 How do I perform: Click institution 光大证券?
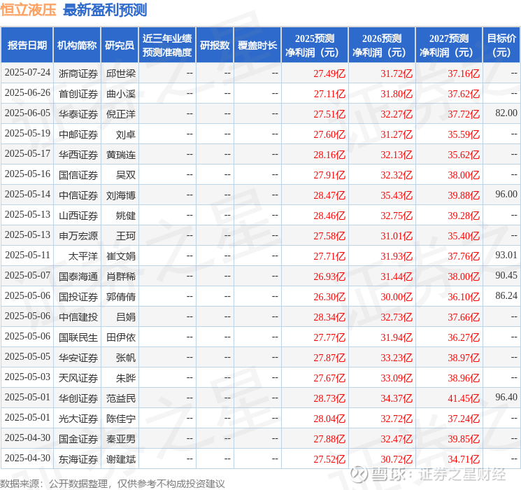coord(78,419)
